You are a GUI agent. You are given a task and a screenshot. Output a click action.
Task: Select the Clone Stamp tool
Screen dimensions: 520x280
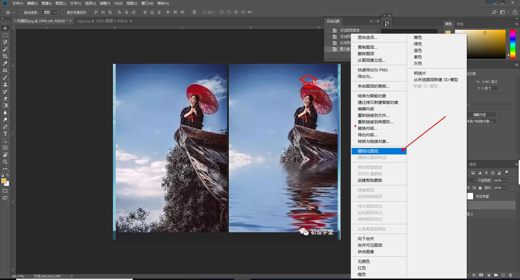5,84
